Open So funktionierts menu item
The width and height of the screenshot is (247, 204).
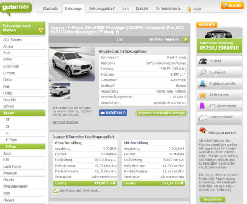pyautogui.click(x=168, y=9)
